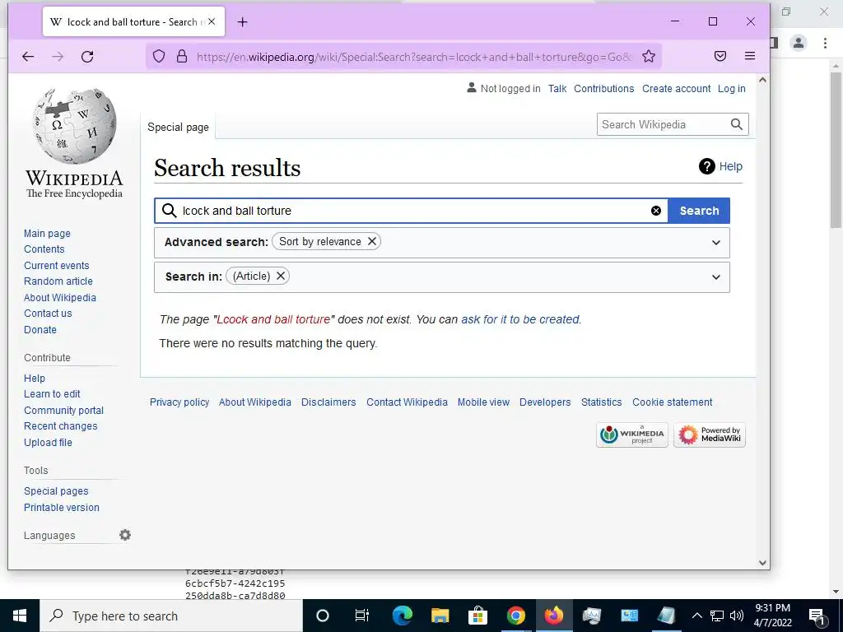Open the volume control in the system tray
This screenshot has width=843, height=632.
tap(737, 616)
